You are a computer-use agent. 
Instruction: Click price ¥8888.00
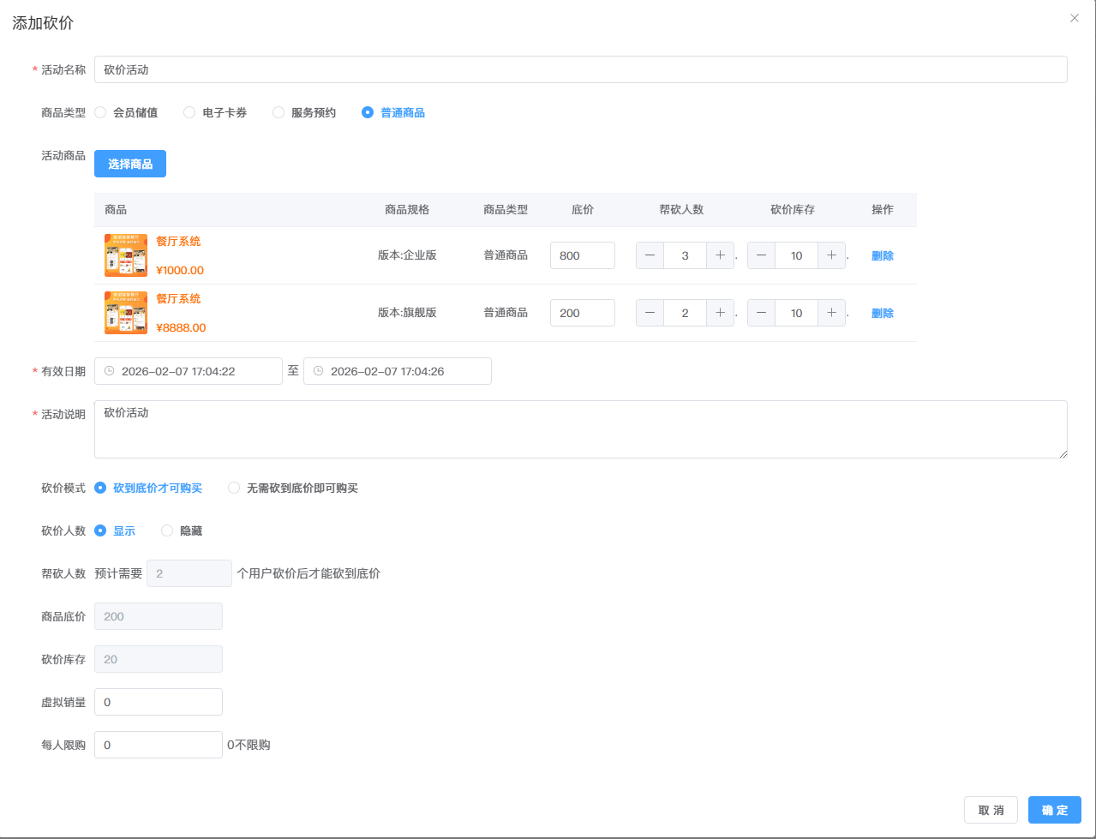[181, 327]
